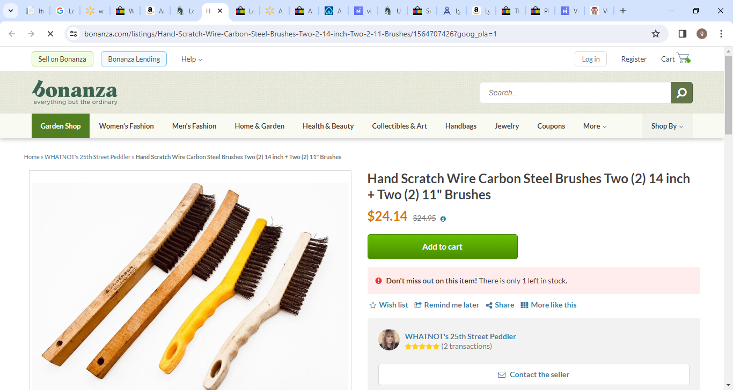Show More like this items
This screenshot has width=733, height=390.
point(548,305)
